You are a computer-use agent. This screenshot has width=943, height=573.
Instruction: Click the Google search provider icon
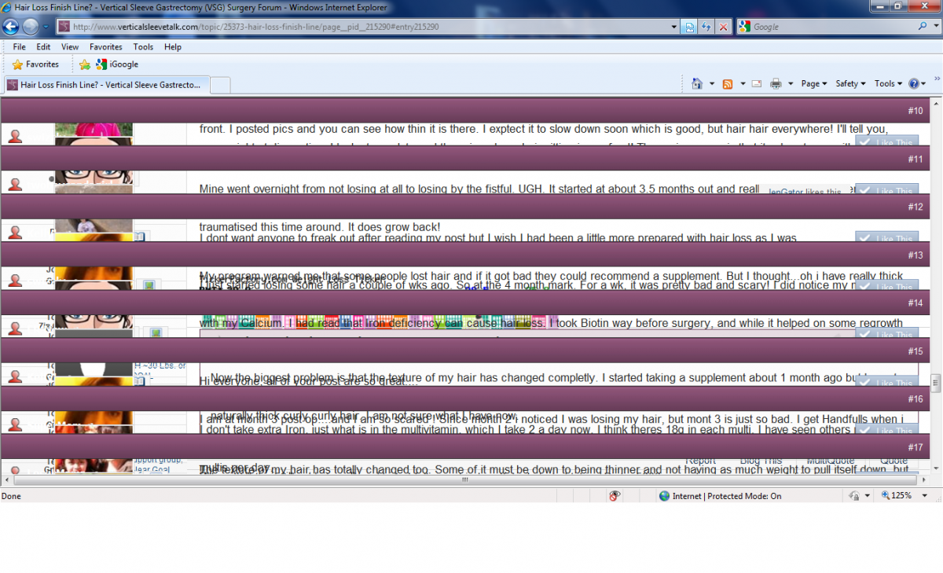click(744, 27)
